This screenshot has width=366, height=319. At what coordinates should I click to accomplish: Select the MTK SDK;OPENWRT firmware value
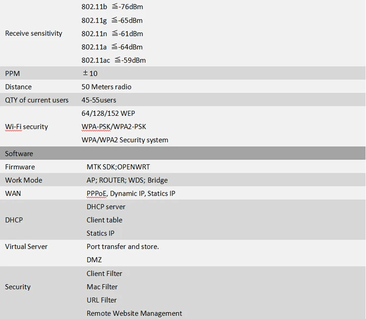118,167
